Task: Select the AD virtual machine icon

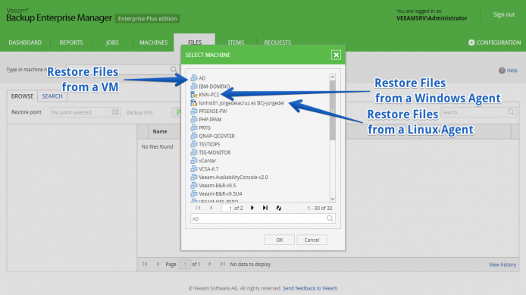Action: click(194, 78)
